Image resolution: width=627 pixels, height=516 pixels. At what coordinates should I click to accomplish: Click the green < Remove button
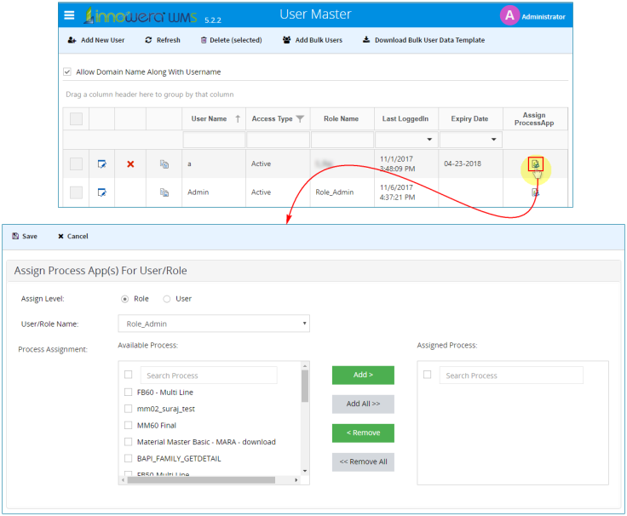pos(363,433)
